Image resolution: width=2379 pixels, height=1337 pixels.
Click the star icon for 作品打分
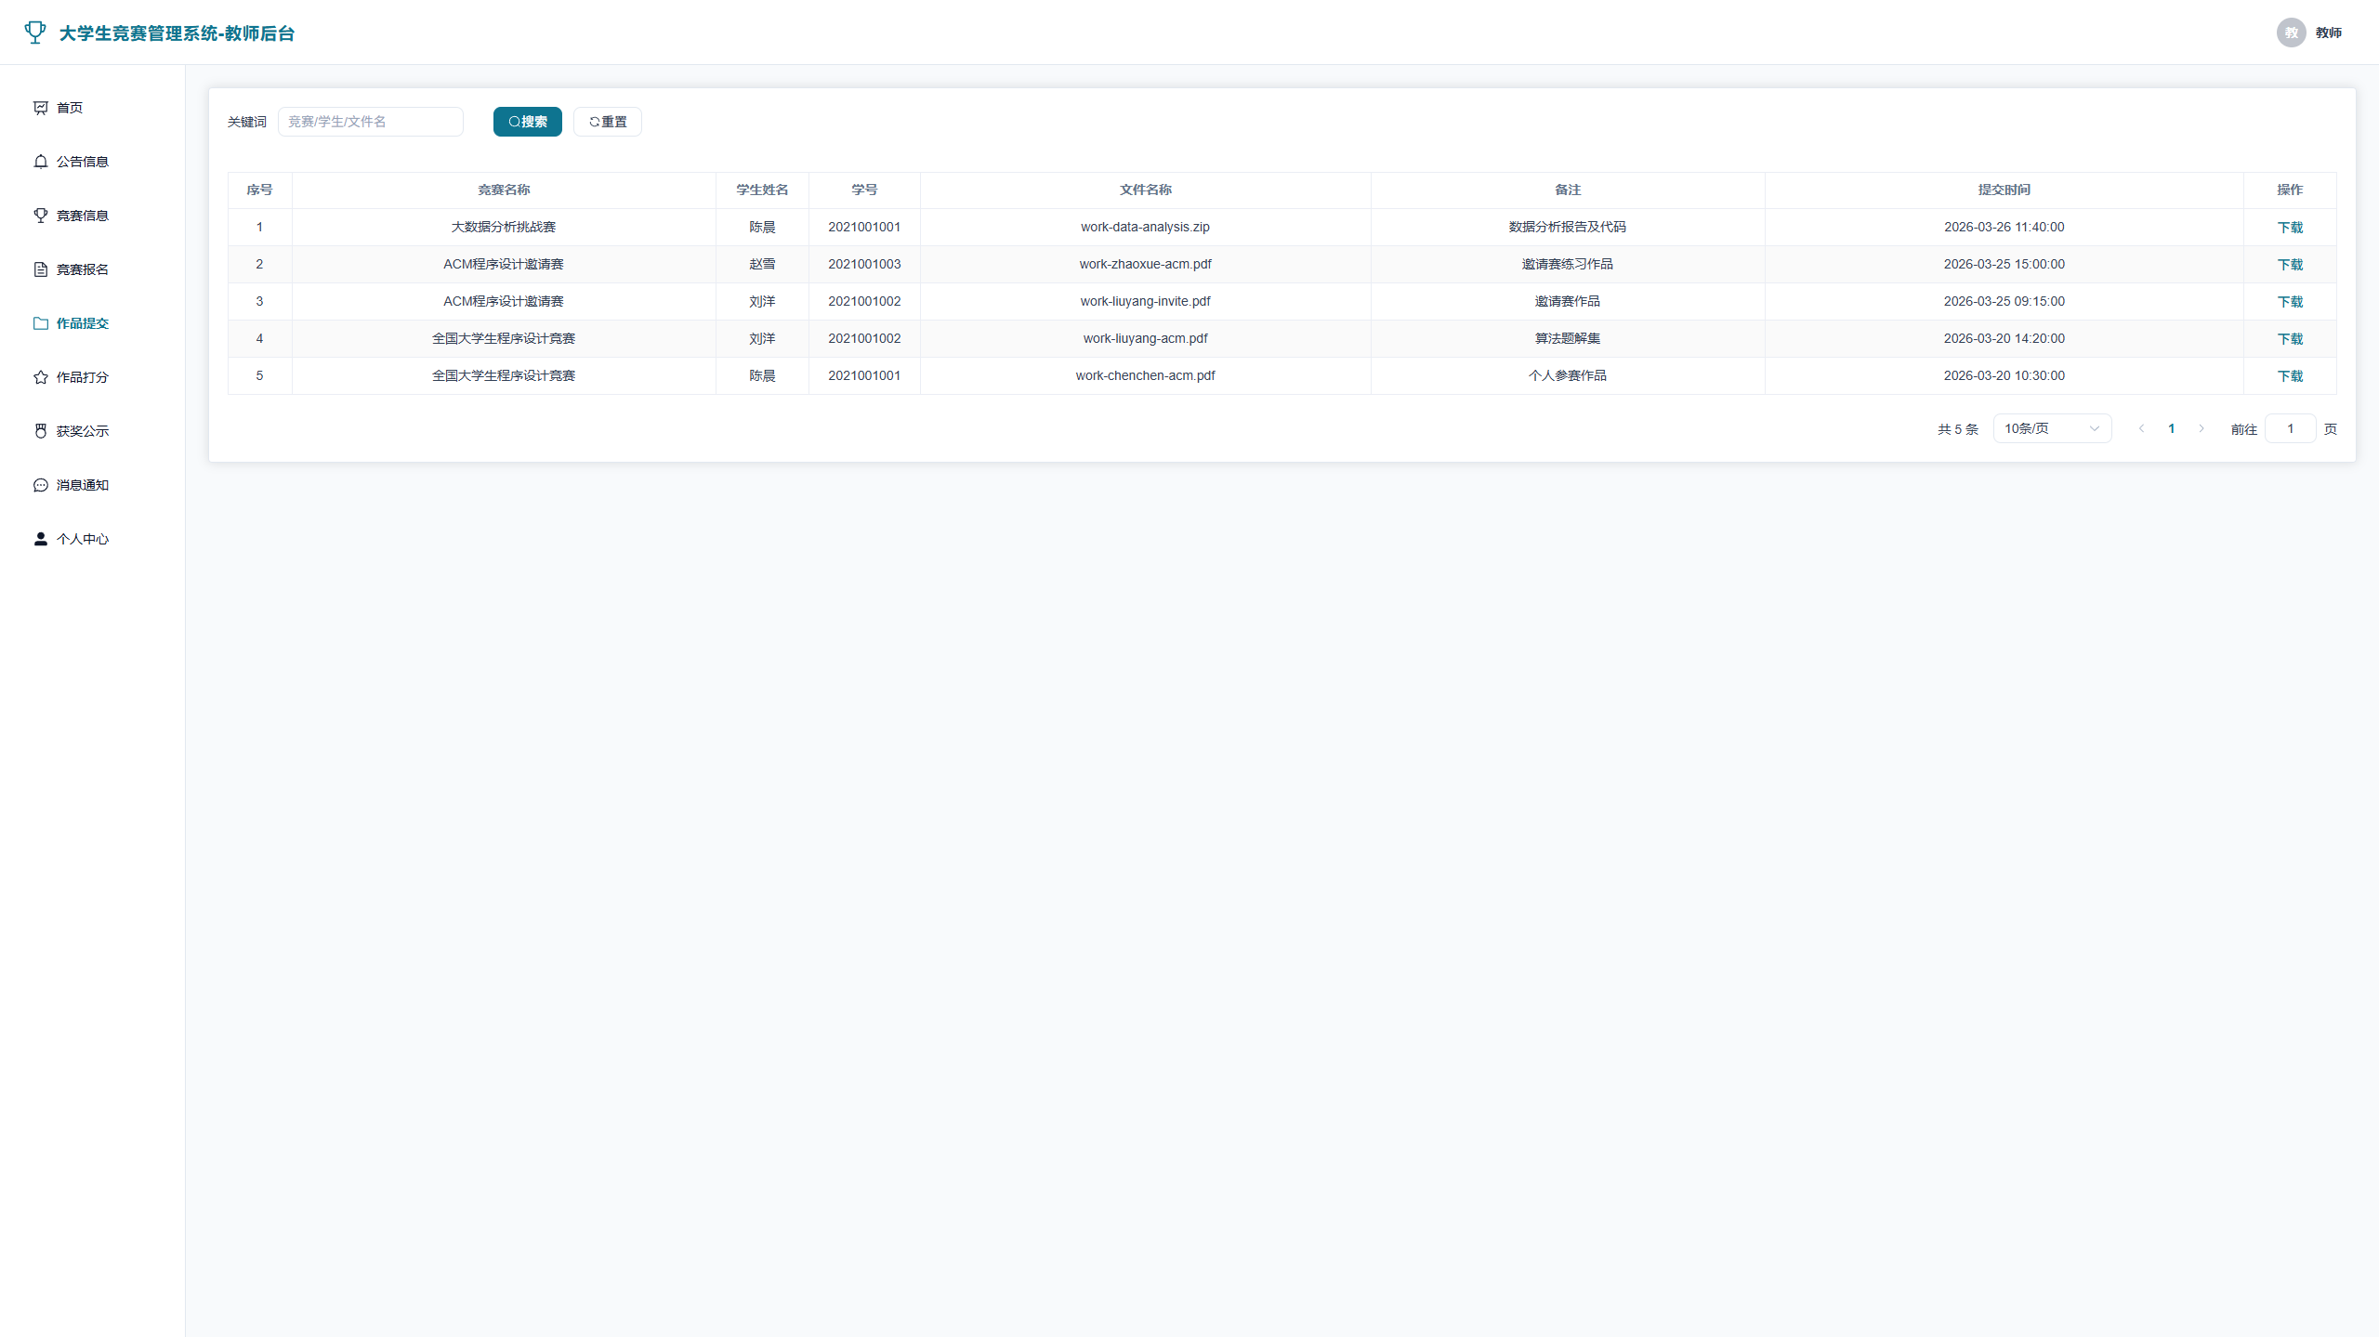(x=41, y=377)
